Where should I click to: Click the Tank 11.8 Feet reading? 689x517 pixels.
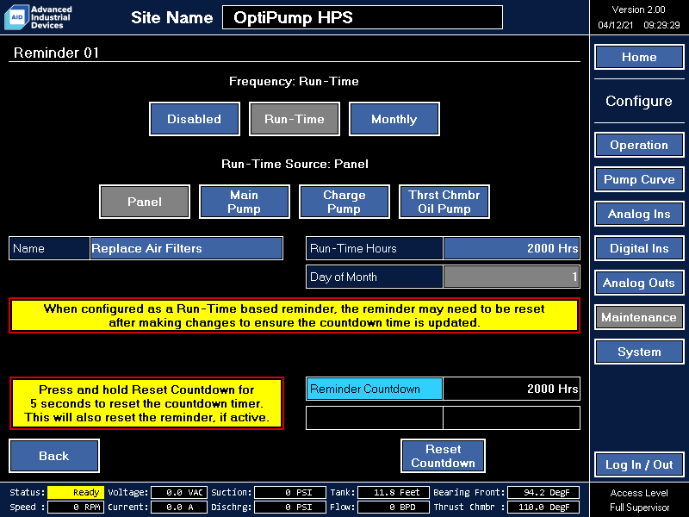click(394, 492)
